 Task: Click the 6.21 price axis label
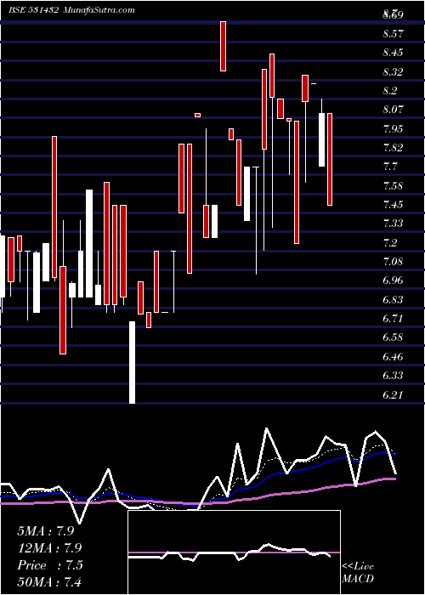393,394
